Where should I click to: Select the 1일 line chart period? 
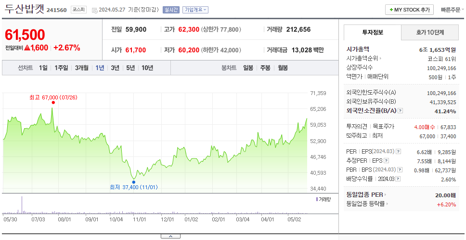(x=43, y=68)
